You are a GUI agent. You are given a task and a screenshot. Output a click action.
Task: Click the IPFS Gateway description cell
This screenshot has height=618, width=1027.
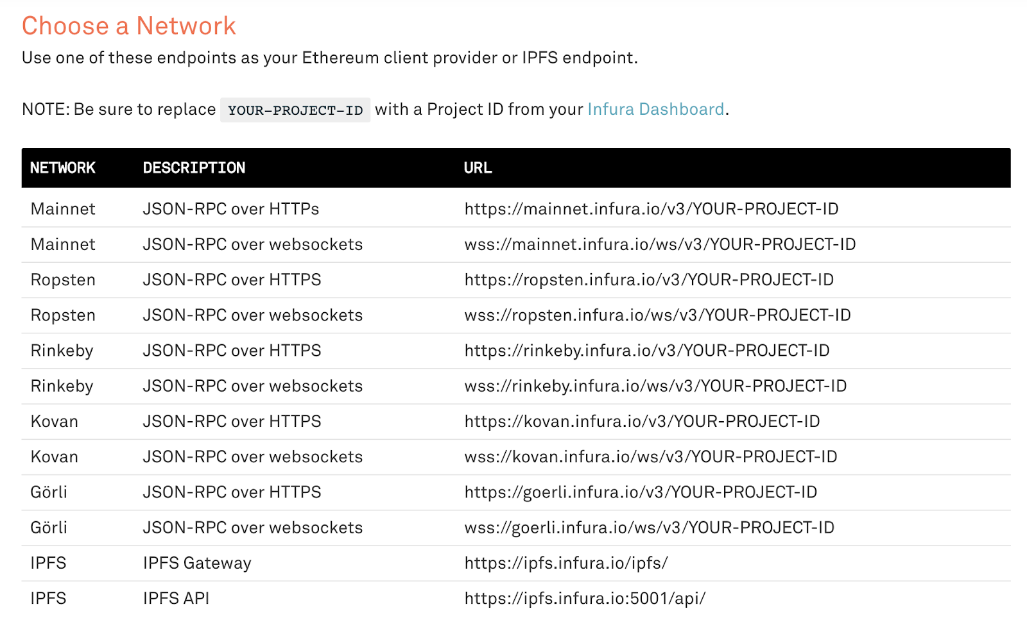[197, 563]
